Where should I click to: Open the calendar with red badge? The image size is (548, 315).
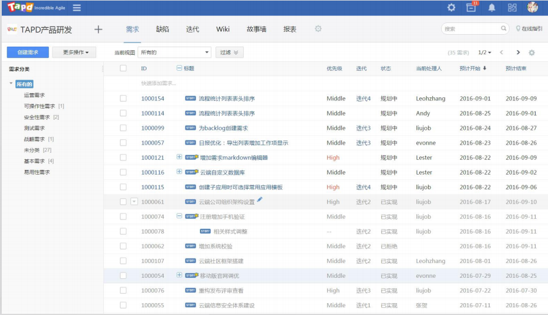[471, 7]
